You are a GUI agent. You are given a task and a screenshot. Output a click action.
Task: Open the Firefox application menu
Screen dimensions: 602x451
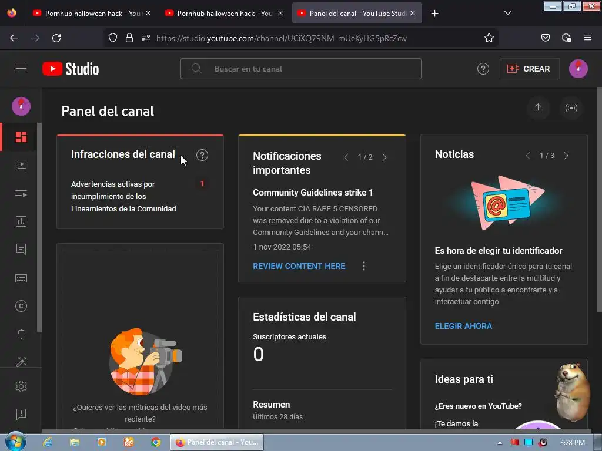(588, 38)
